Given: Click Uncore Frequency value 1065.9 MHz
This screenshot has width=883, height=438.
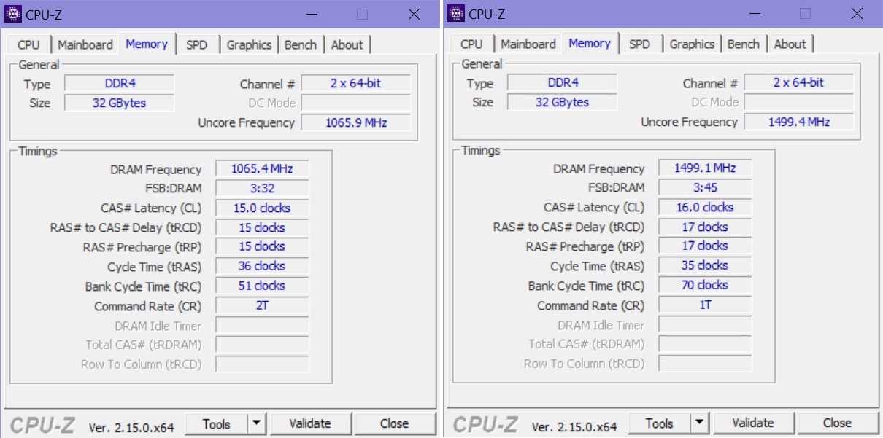Looking at the screenshot, I should tap(356, 122).
